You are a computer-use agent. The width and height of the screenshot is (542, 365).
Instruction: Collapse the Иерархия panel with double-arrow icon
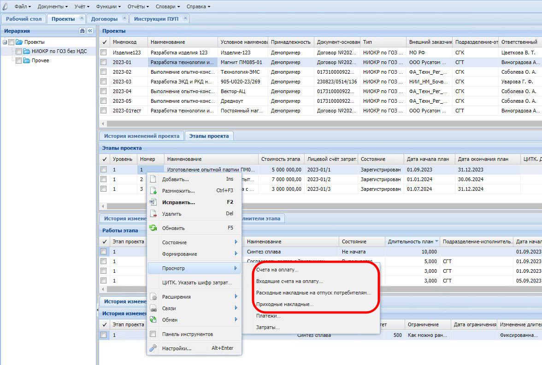90,31
